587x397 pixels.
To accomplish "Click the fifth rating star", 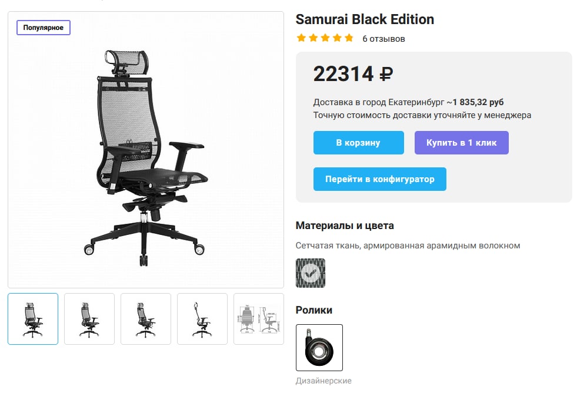I will coord(349,38).
